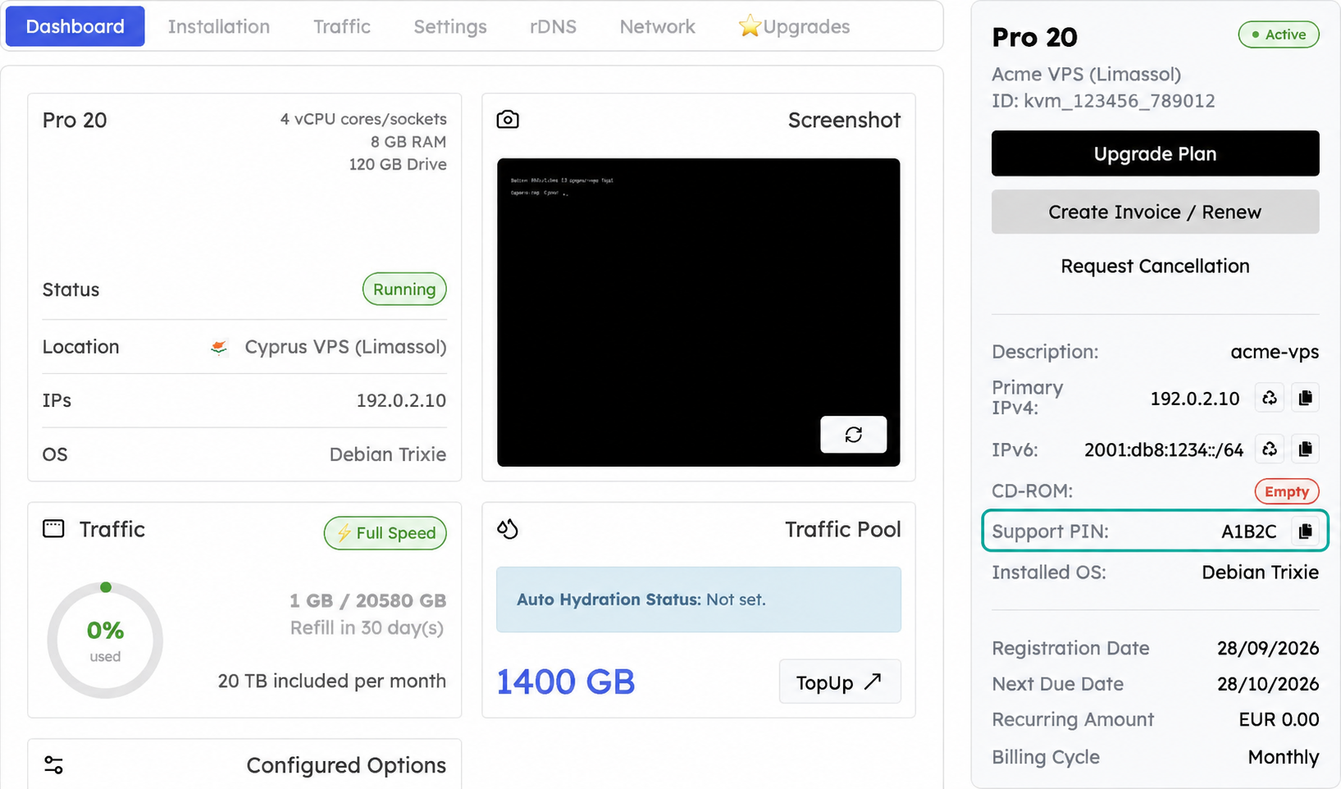Image resolution: width=1341 pixels, height=789 pixels.
Task: Click the Full Speed badge
Action: tap(385, 533)
